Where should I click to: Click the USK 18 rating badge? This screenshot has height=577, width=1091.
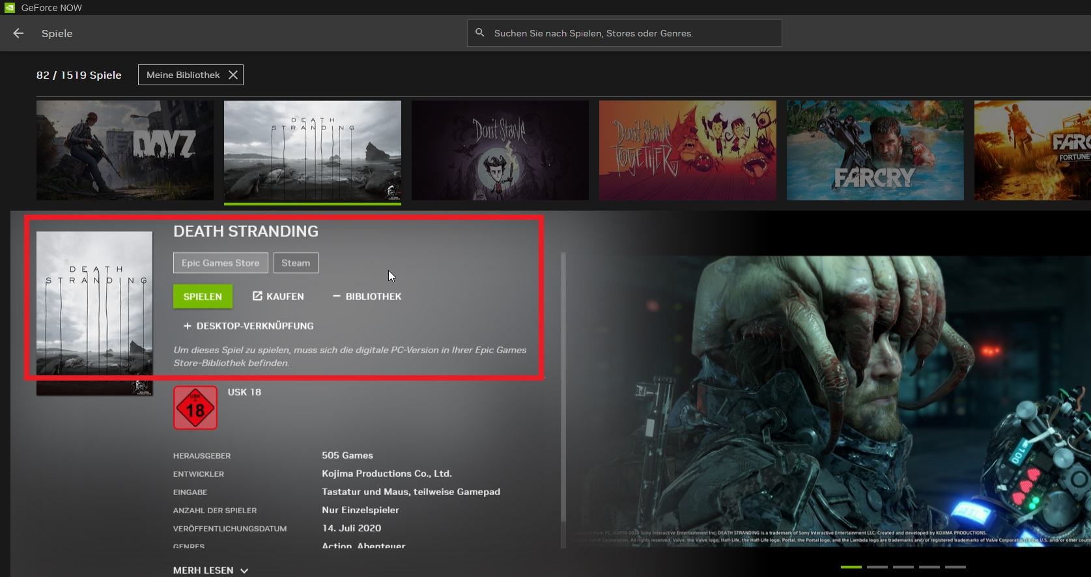point(195,408)
